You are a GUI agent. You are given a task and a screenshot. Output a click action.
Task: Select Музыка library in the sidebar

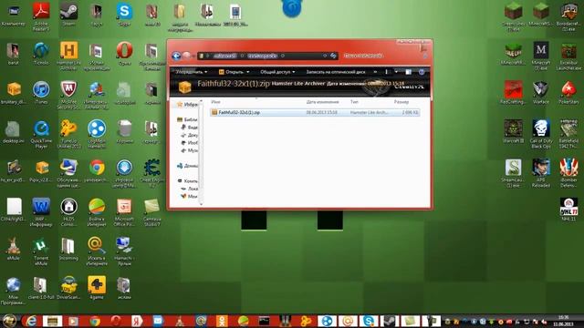(x=190, y=150)
